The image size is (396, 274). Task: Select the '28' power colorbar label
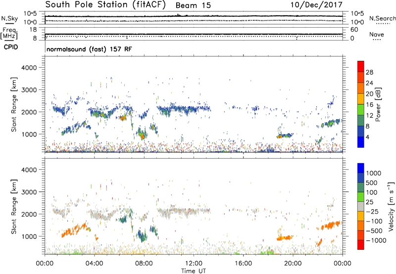pyautogui.click(x=369, y=72)
